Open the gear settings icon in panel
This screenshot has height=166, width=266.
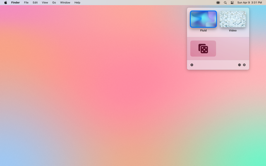click(244, 65)
